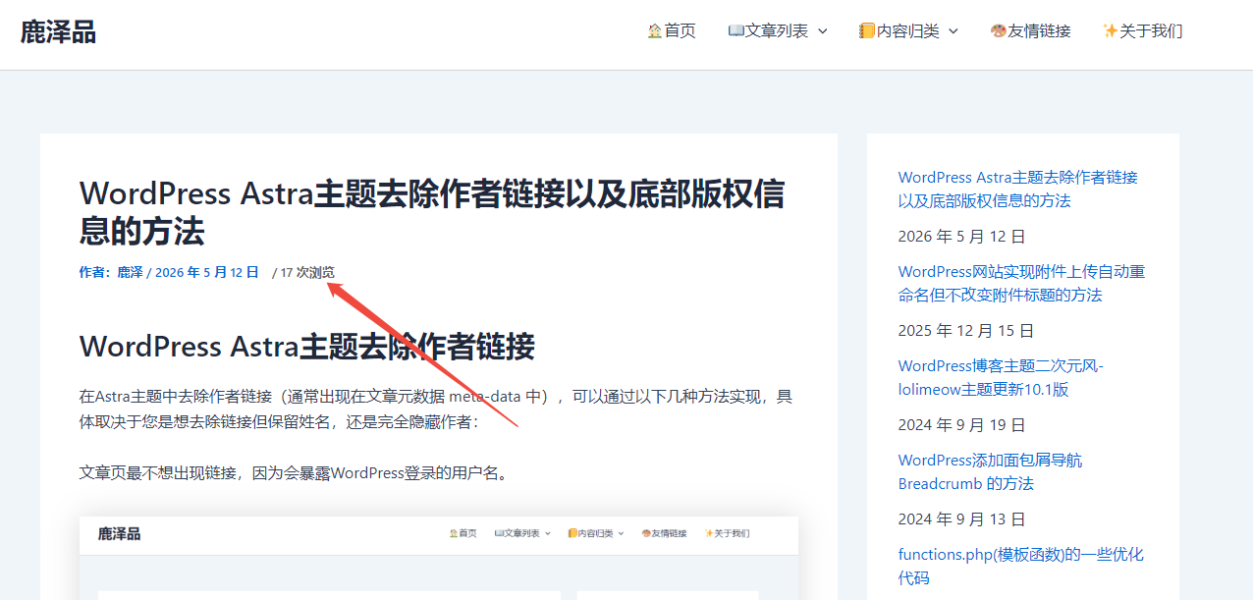Click sidebar date 2024 年 9 月 13 日

pos(962,518)
